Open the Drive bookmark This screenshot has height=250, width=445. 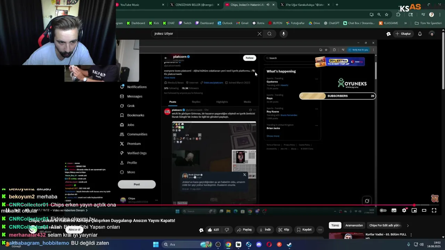tap(314, 23)
